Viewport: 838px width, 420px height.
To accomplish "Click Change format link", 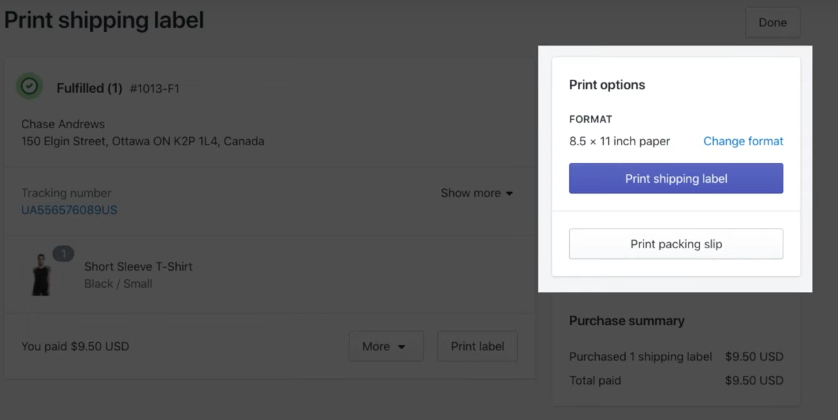I will click(x=743, y=141).
